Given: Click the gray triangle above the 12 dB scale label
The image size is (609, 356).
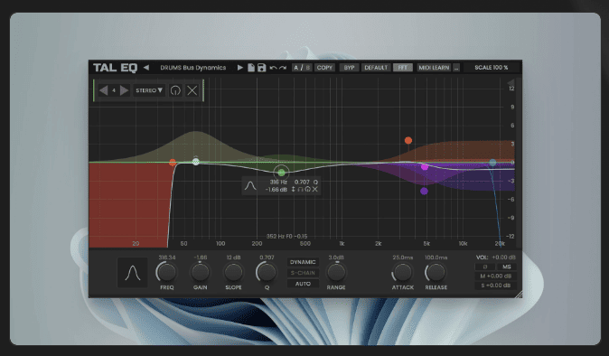Looking at the screenshot, I should [x=511, y=82].
